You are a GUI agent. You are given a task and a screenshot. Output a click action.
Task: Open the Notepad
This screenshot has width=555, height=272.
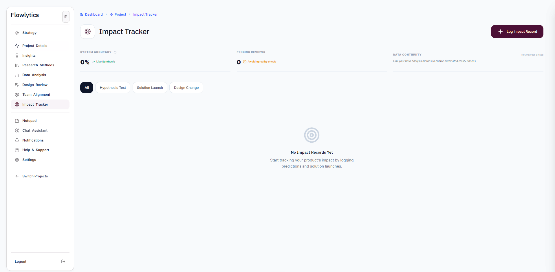[40, 121]
